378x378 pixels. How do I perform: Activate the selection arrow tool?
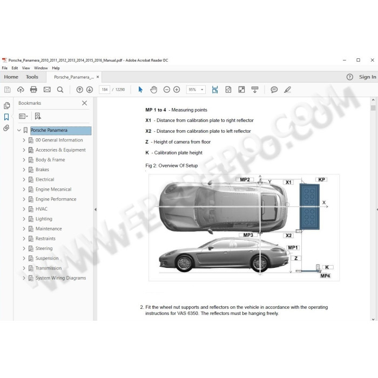pos(140,90)
